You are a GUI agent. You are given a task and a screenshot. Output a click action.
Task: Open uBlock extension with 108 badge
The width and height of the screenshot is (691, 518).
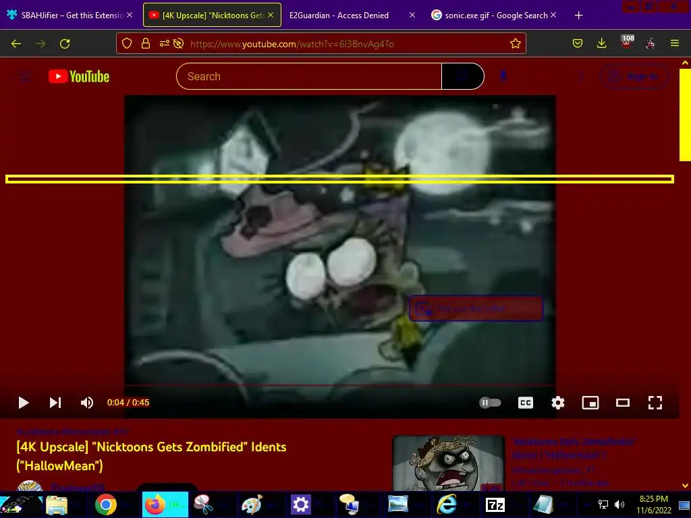(627, 42)
